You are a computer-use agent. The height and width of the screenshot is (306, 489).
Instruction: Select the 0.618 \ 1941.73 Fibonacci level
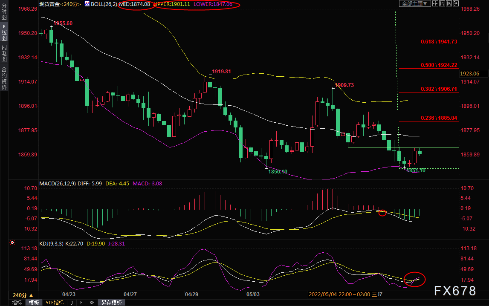(x=439, y=41)
